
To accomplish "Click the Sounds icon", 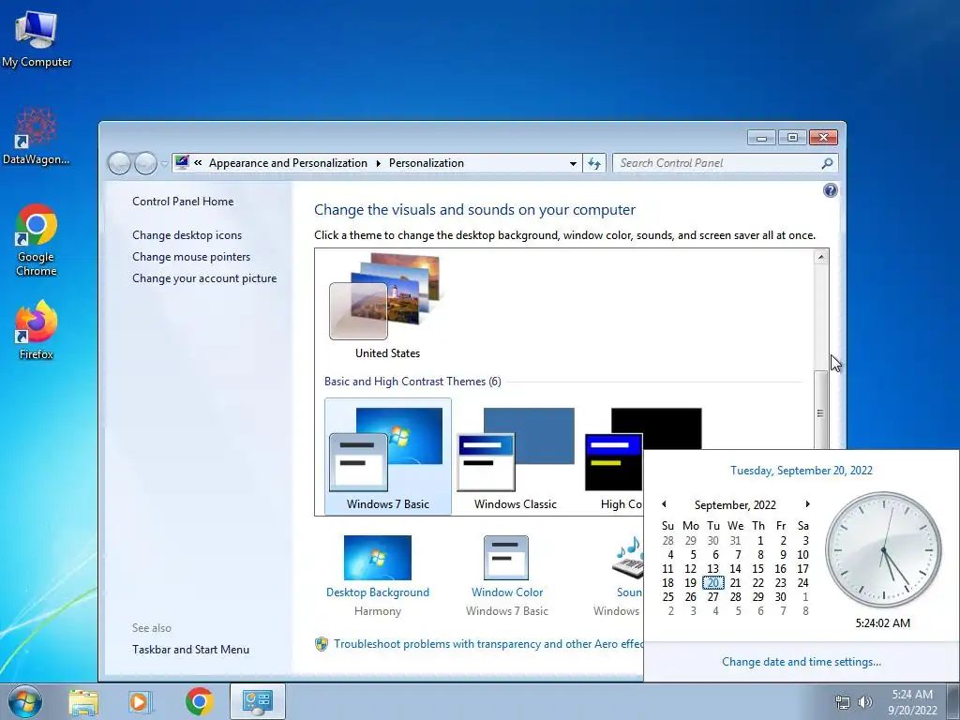I will tap(628, 558).
